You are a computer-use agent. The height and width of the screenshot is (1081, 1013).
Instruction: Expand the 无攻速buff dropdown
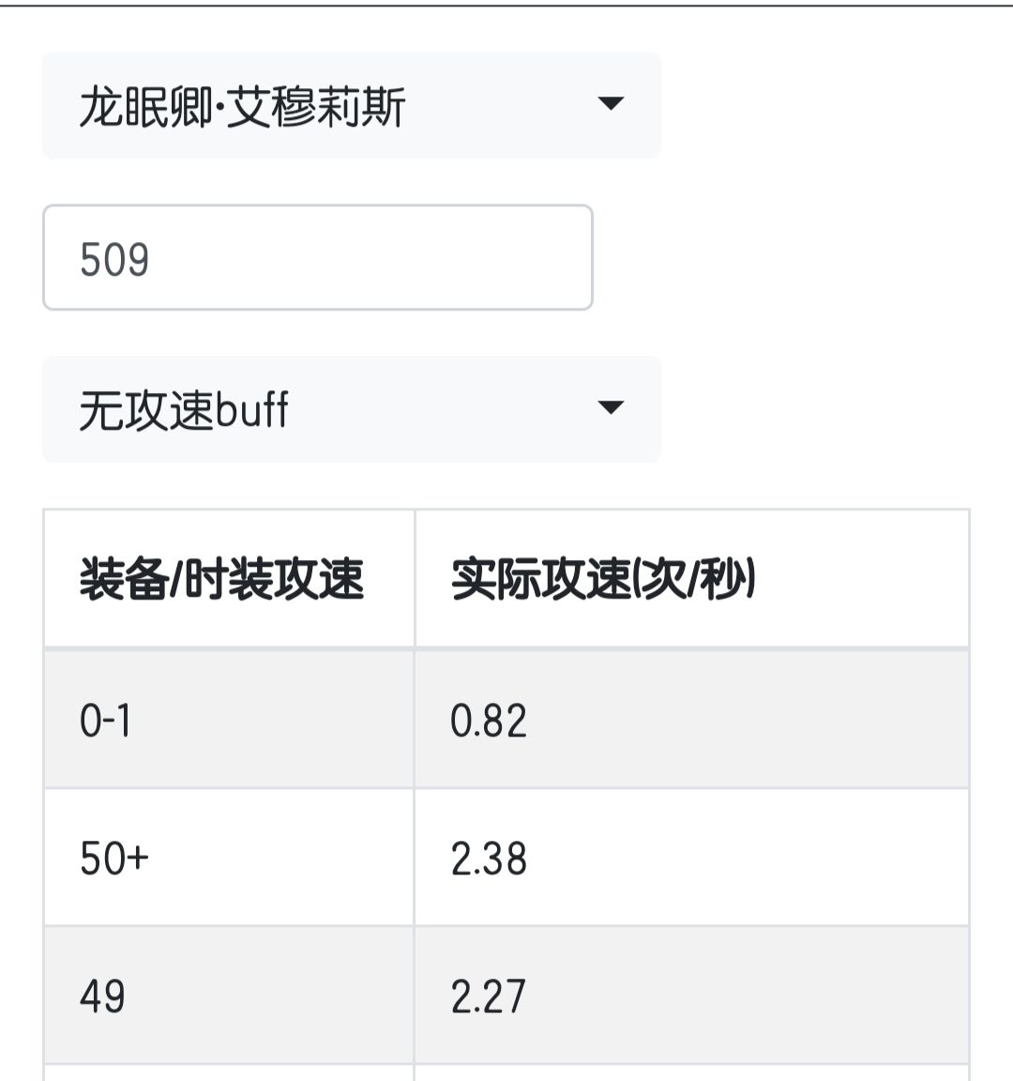click(x=351, y=409)
